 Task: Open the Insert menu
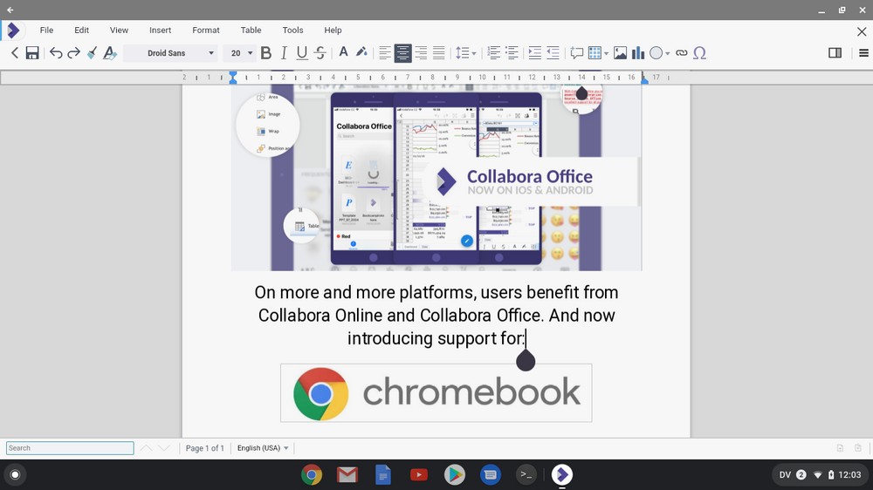click(160, 30)
